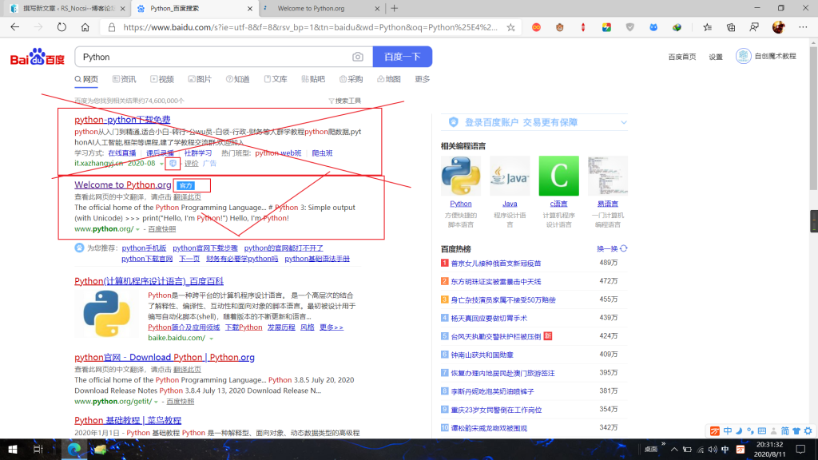This screenshot has width=818, height=460.
Task: Open hot topic 钟南山获共和国勋章
Action: point(482,355)
